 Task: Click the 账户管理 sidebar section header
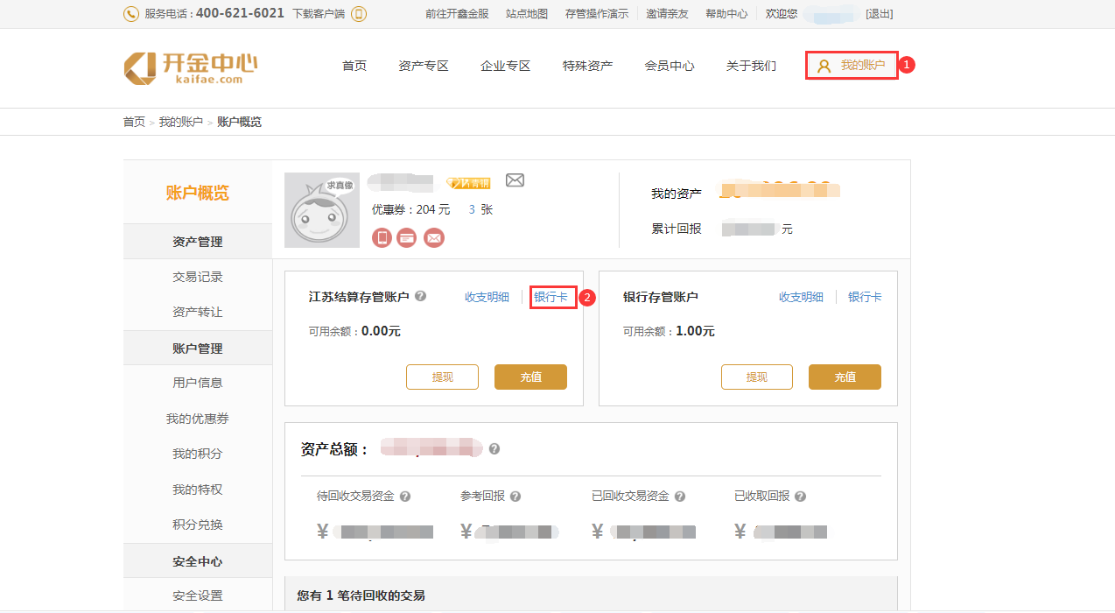click(x=198, y=348)
